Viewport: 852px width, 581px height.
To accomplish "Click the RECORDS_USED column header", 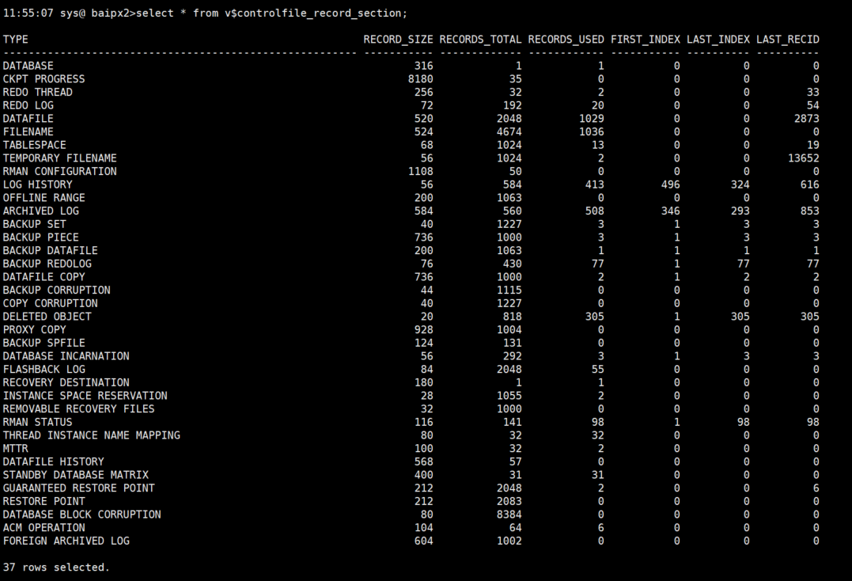I will [x=566, y=39].
